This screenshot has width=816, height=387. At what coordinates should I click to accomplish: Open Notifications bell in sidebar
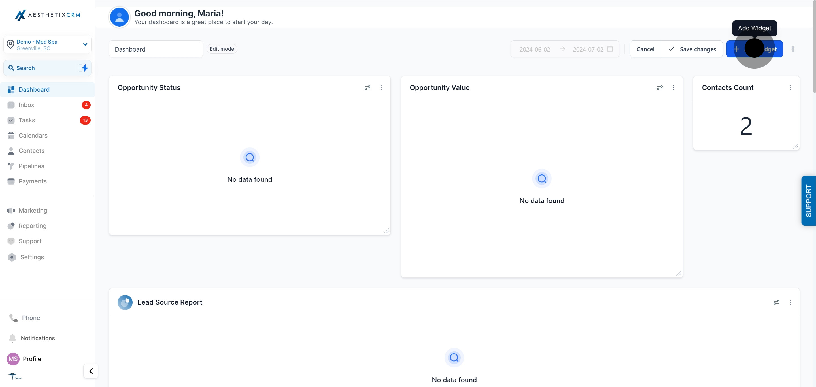point(13,338)
